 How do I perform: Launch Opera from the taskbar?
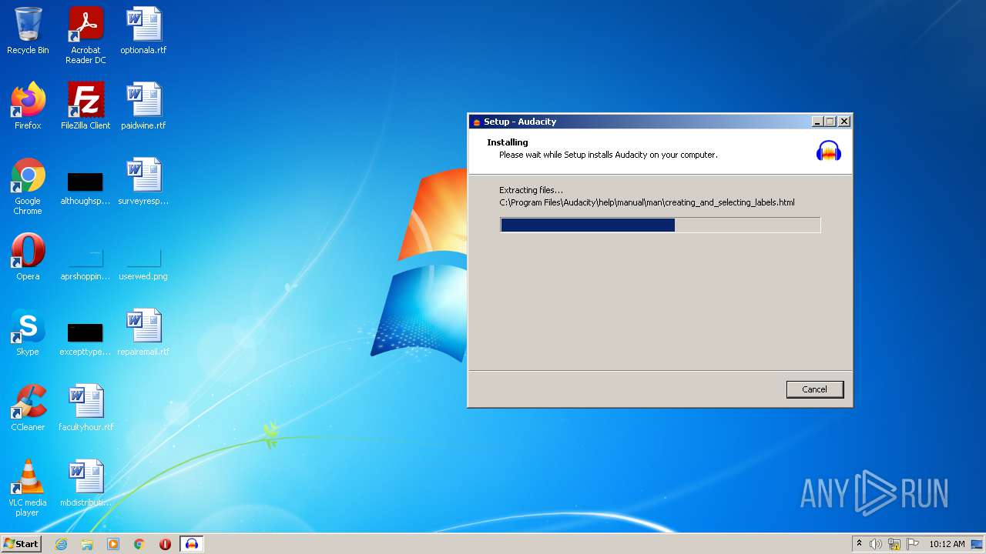pos(165,544)
